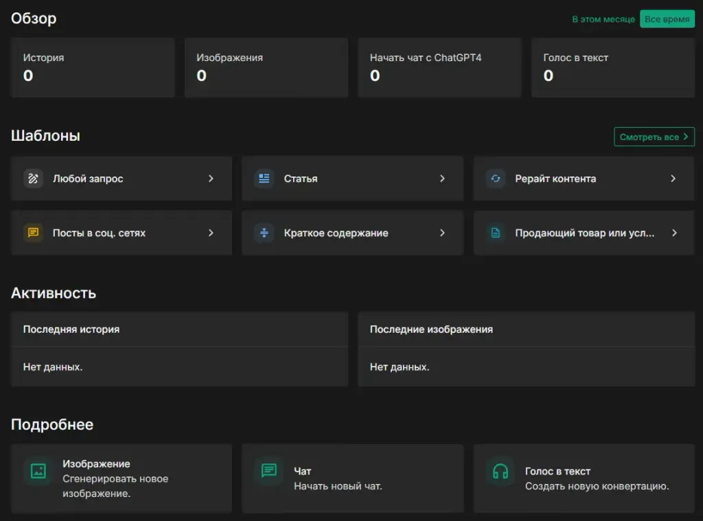Pick the Краткое содержание template label

tap(336, 233)
